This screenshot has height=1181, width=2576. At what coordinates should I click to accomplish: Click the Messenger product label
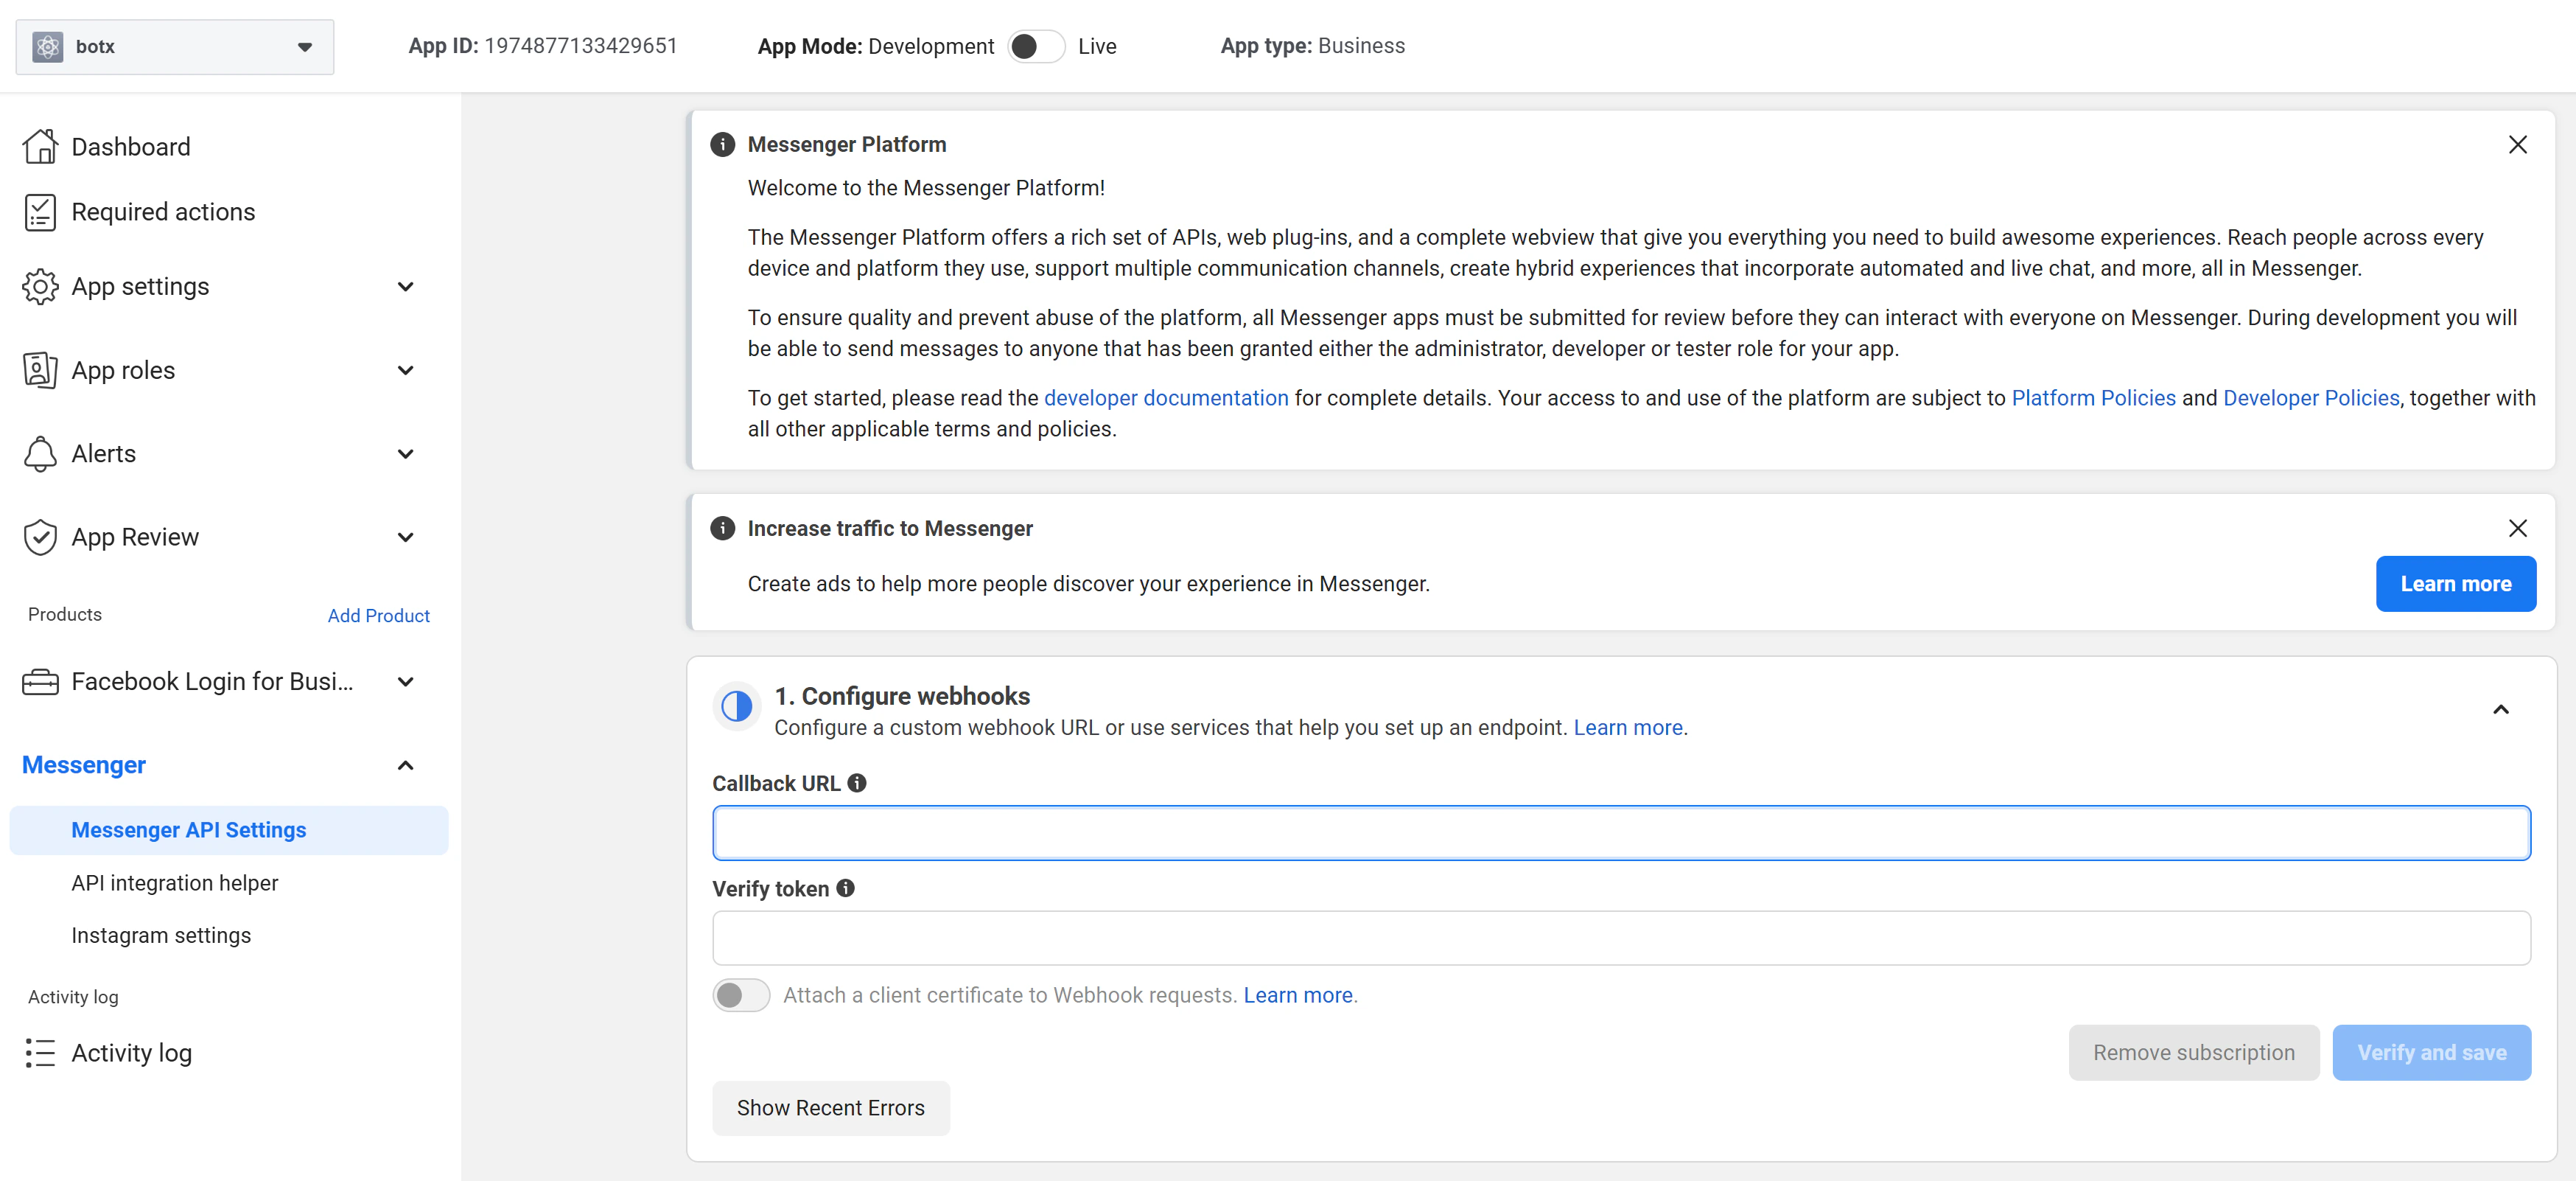[84, 766]
